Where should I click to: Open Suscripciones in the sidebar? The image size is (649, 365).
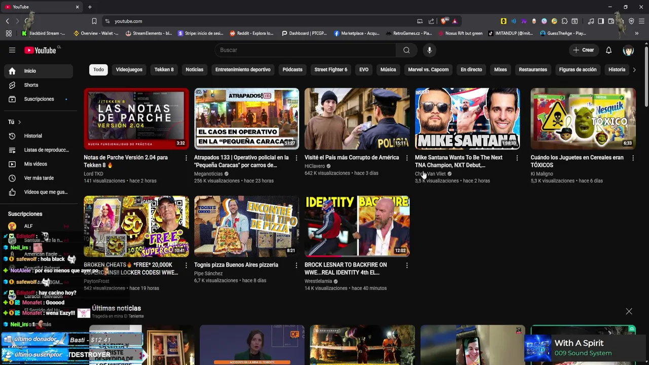(39, 99)
